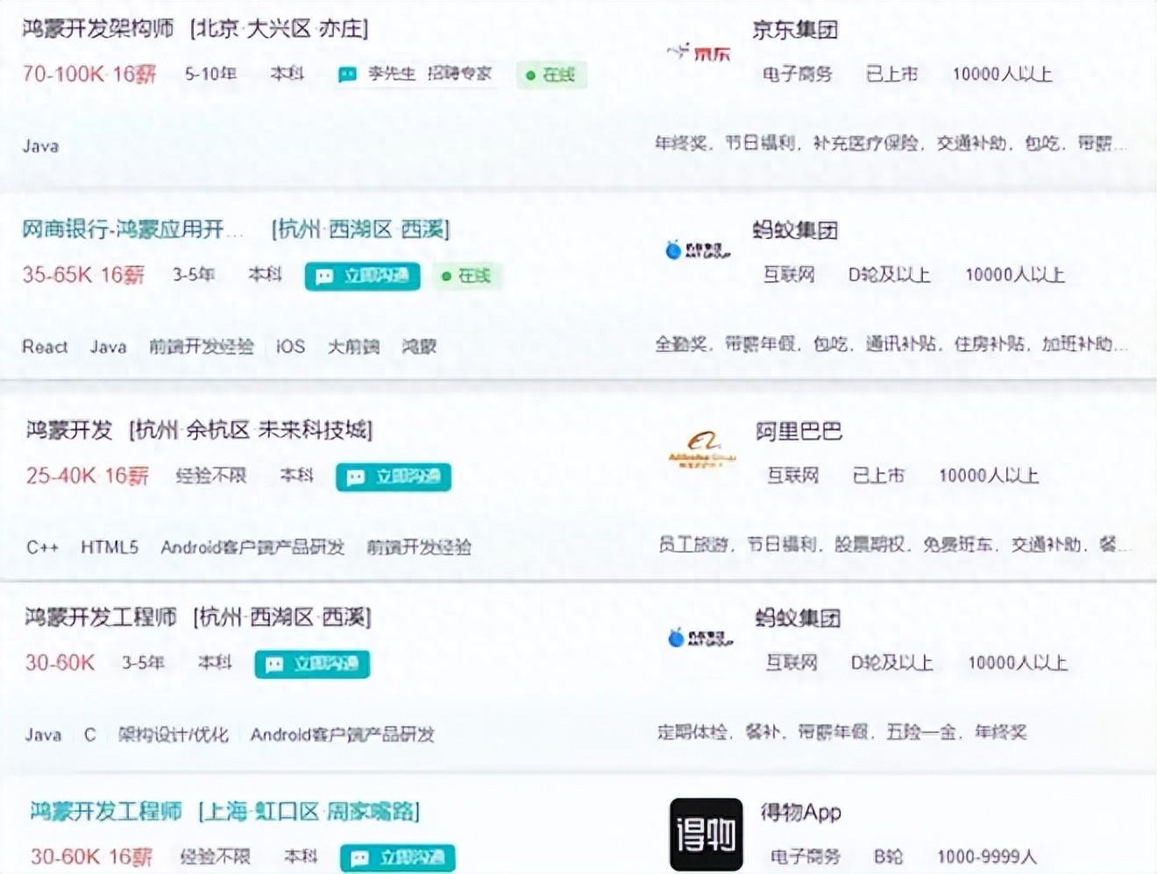1157x874 pixels.
Task: Click 得物App company name
Action: (800, 812)
